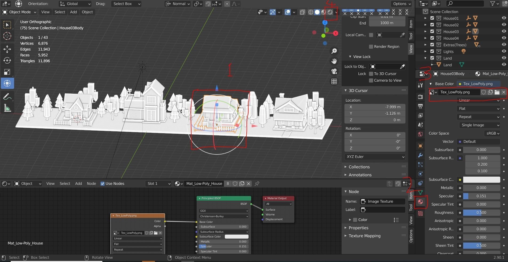Expand House03 collection in outliner
Viewport: 508px width, 262px height.
(x=425, y=31)
